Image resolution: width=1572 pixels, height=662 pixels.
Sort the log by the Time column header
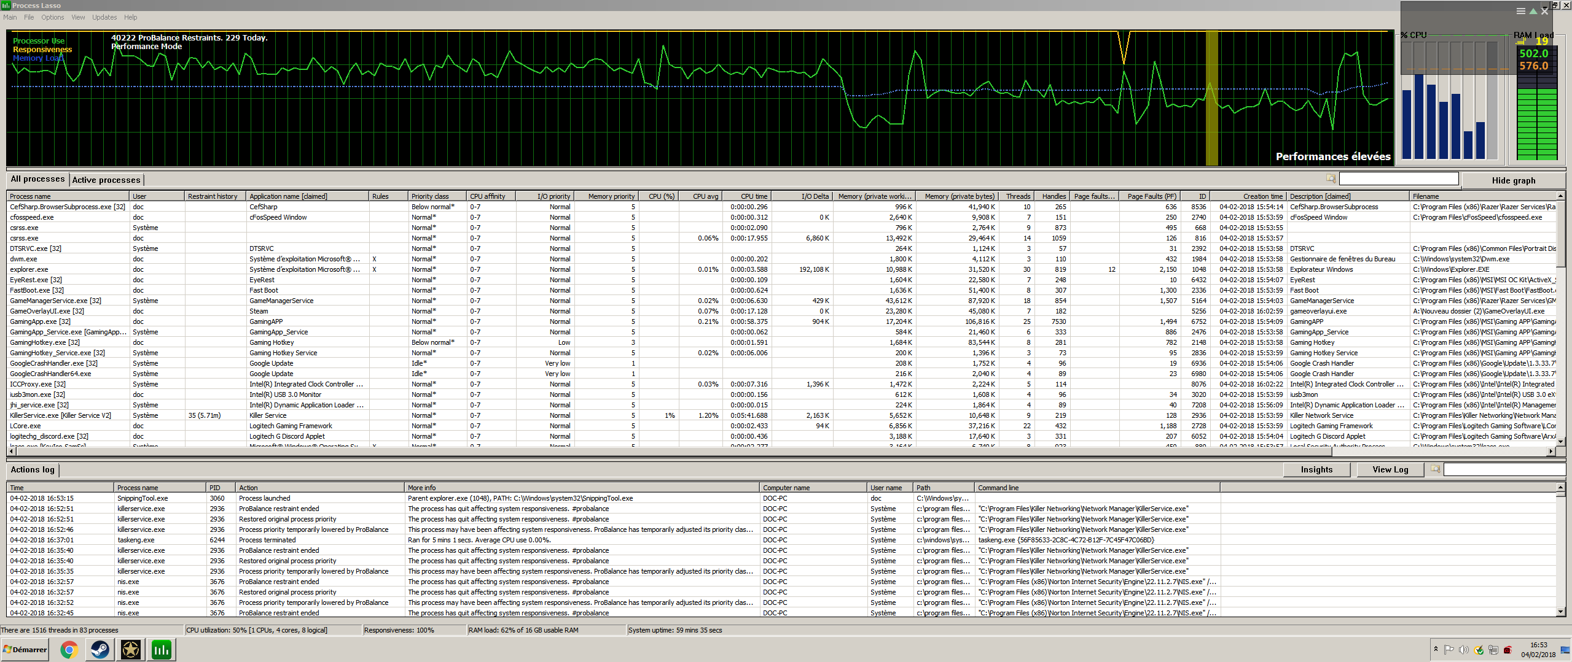click(x=60, y=488)
